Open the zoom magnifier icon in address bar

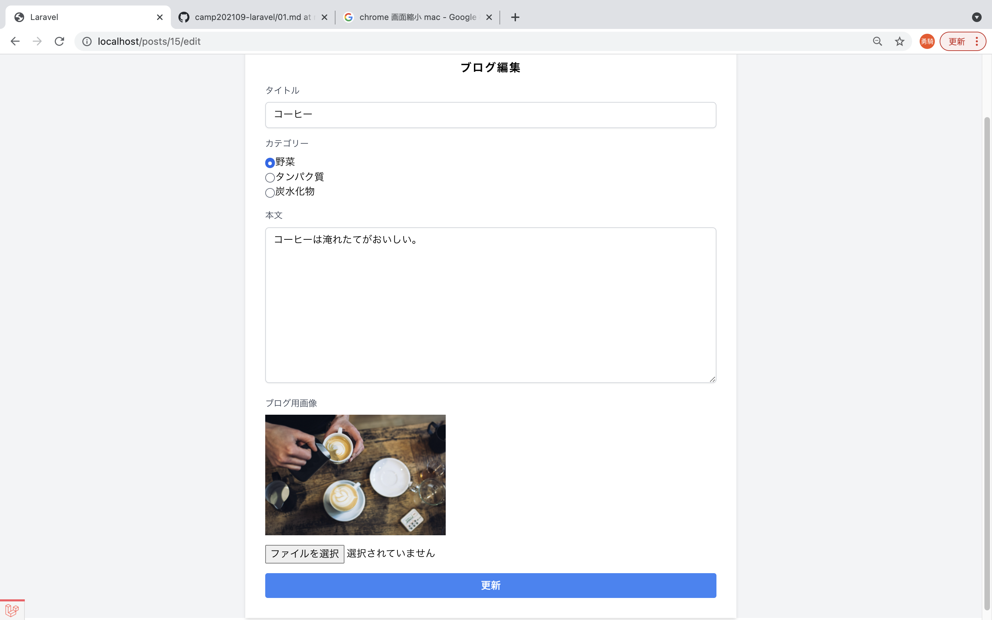click(x=877, y=41)
